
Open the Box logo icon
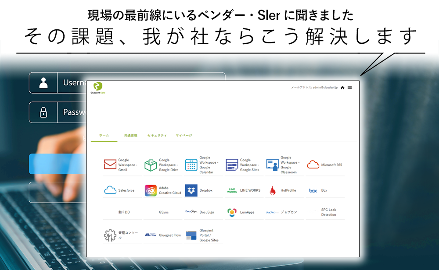pos(313,191)
